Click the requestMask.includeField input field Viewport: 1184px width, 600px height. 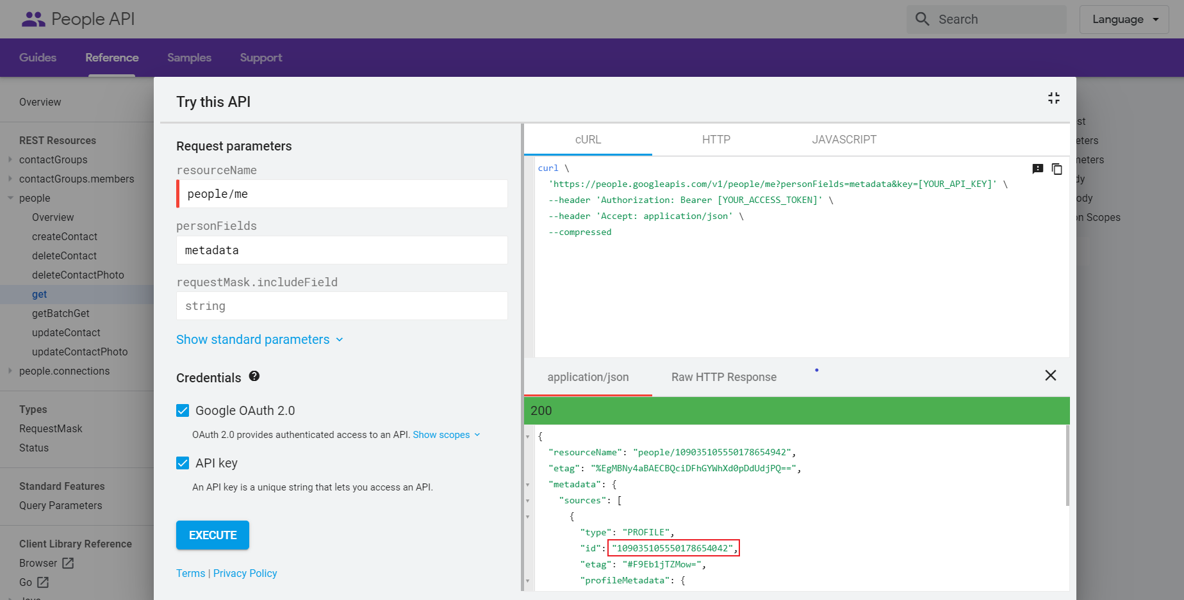tap(342, 306)
